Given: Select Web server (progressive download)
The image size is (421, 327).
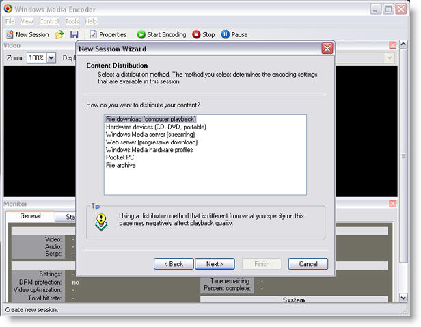Looking at the screenshot, I should pyautogui.click(x=152, y=142).
